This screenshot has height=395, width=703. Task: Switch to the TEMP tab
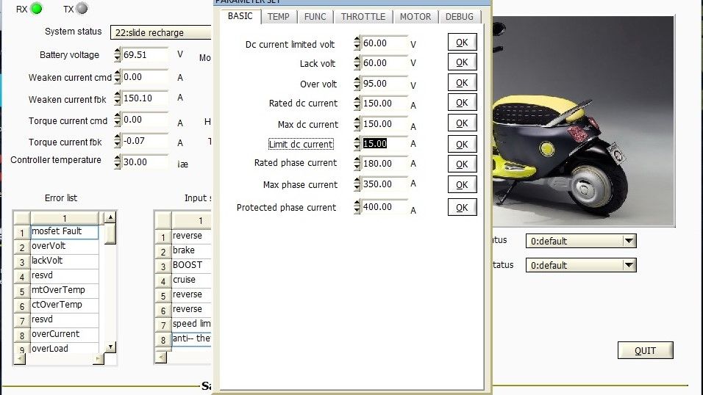pyautogui.click(x=278, y=16)
